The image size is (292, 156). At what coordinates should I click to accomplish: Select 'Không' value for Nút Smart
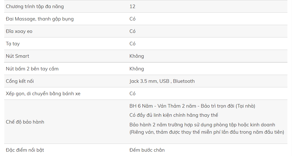pos(137,56)
